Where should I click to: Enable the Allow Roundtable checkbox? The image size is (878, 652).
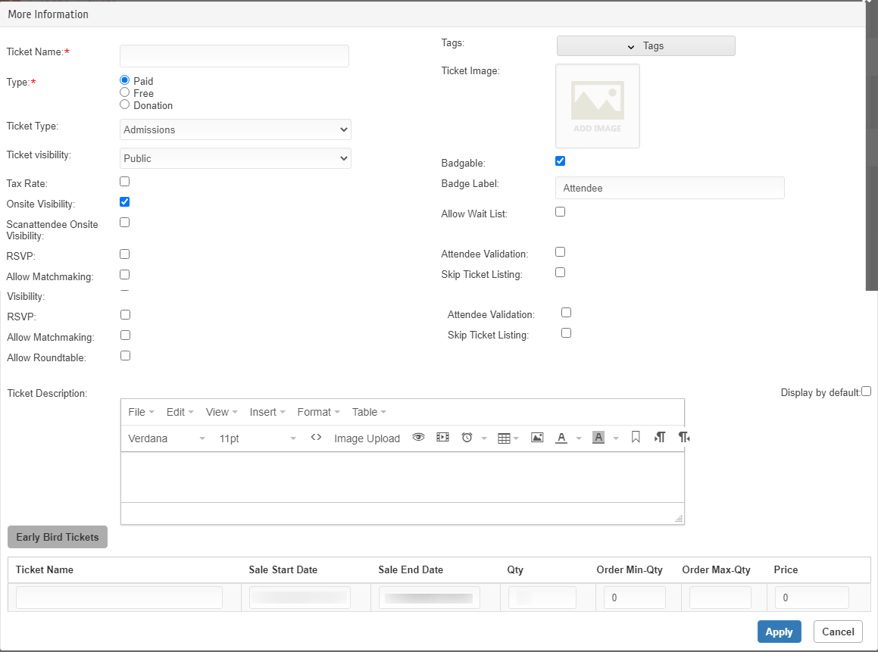(x=126, y=355)
